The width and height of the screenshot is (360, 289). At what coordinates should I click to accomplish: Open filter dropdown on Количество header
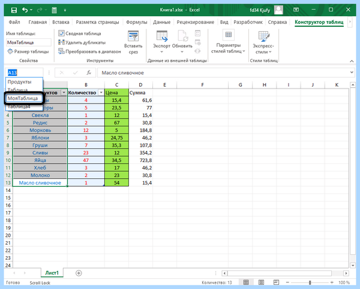[101, 93]
